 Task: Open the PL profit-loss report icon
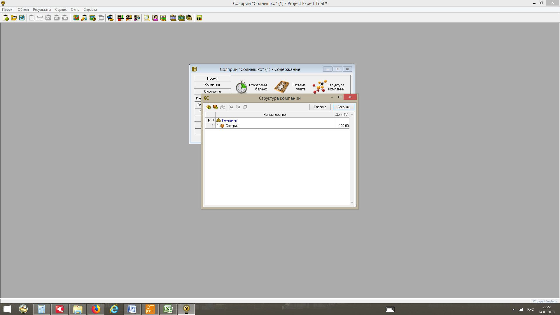point(120,18)
